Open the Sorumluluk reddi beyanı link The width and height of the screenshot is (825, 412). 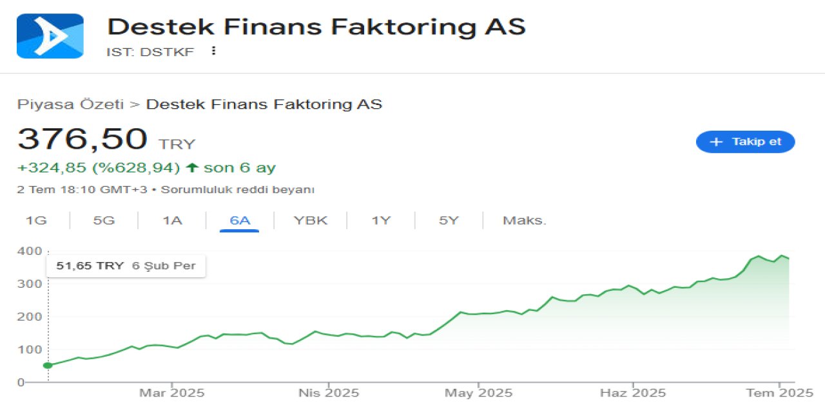[x=237, y=190]
